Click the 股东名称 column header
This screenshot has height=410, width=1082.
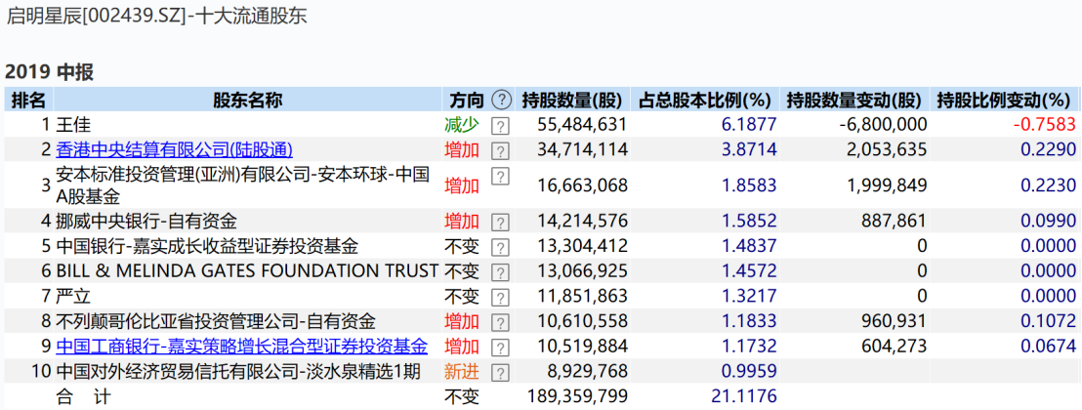pyautogui.click(x=247, y=100)
